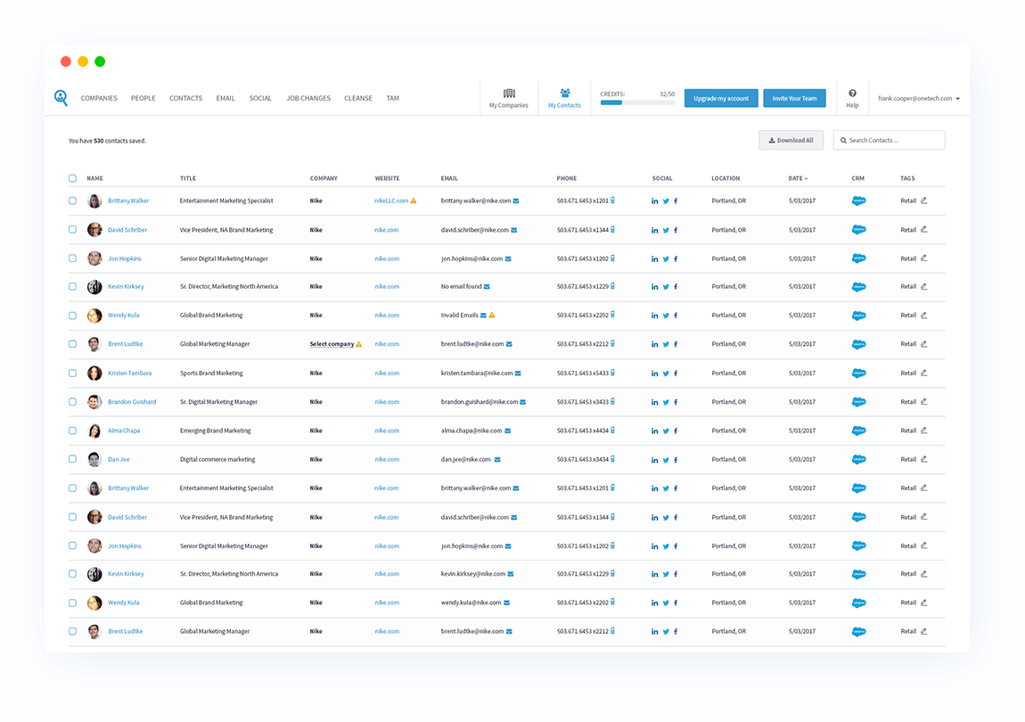
Task: Open Dan Jee contact name link
Action: click(x=119, y=460)
